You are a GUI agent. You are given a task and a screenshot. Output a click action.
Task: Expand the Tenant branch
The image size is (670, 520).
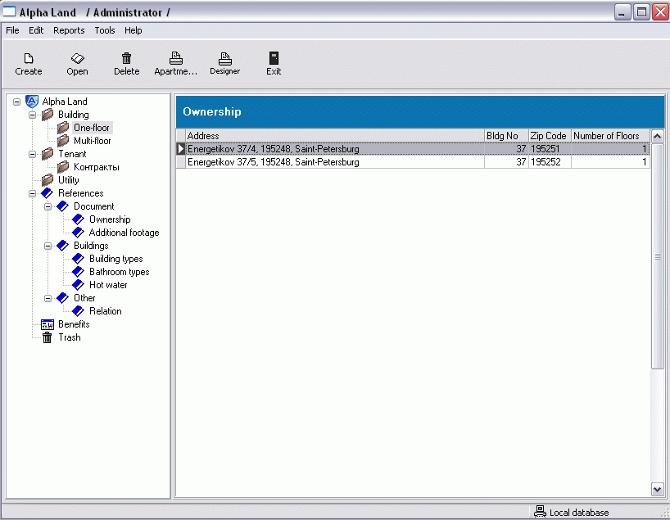tap(31, 153)
